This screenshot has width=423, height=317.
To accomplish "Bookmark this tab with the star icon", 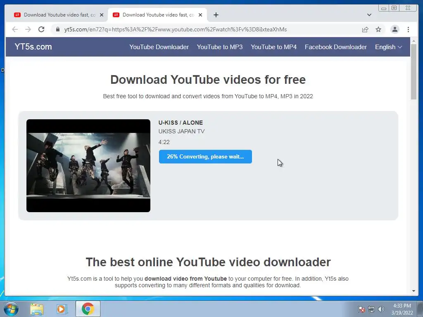I will [378, 29].
